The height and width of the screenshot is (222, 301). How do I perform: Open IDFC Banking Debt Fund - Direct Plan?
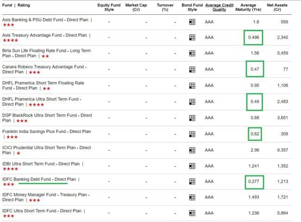click(39, 179)
